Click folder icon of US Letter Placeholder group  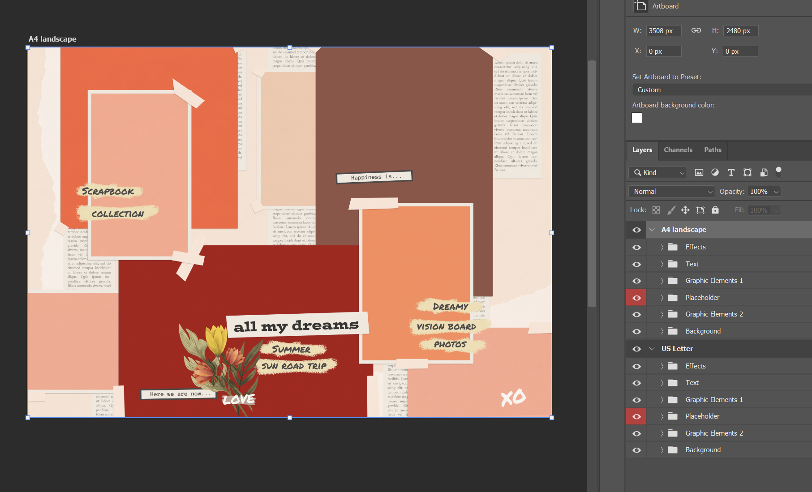point(673,416)
